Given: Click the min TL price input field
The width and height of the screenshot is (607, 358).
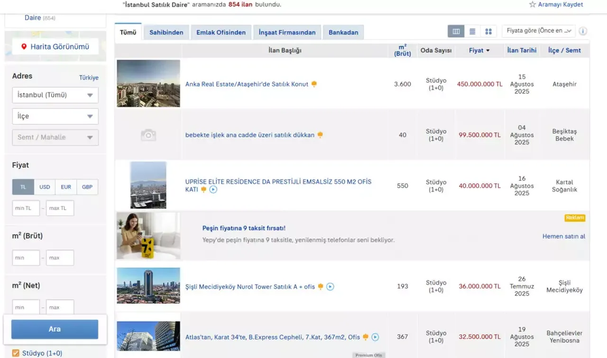Looking at the screenshot, I should point(26,208).
